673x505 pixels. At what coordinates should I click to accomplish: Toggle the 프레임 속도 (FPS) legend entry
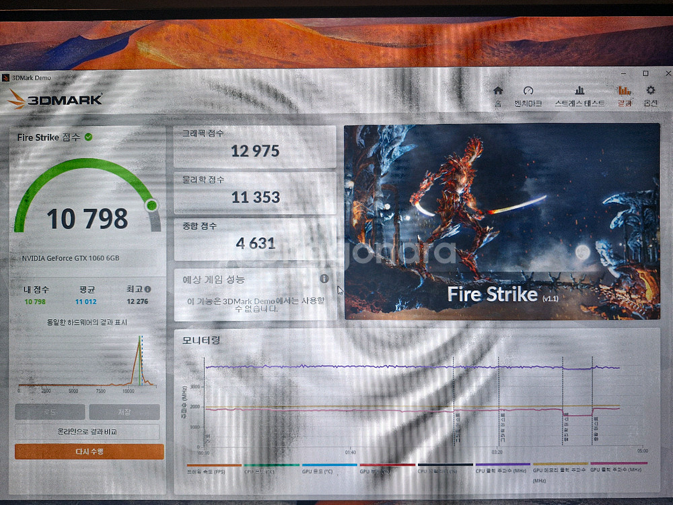coord(214,469)
